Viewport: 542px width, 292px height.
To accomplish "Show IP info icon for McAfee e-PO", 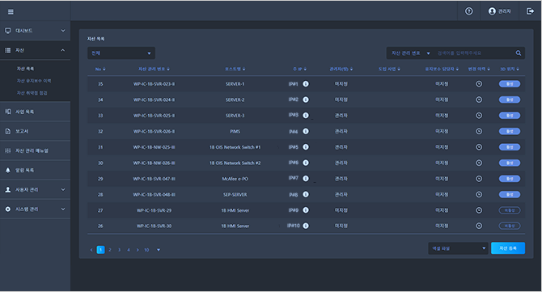I will 306,179.
